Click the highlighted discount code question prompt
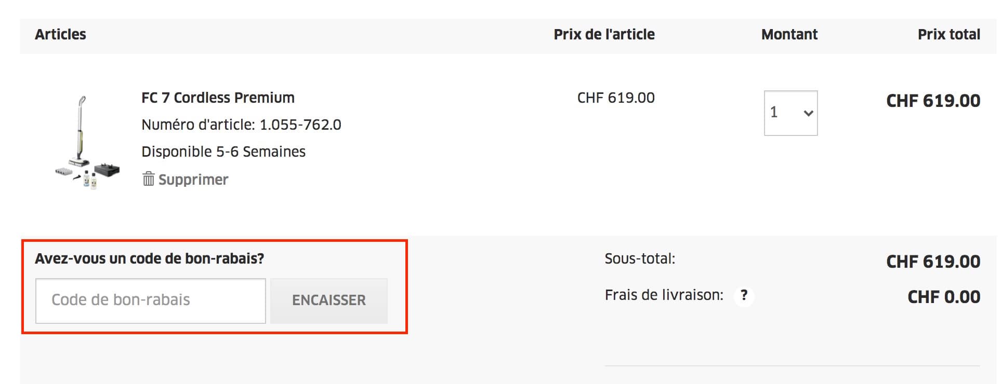Image resolution: width=1002 pixels, height=384 pixels. [150, 258]
